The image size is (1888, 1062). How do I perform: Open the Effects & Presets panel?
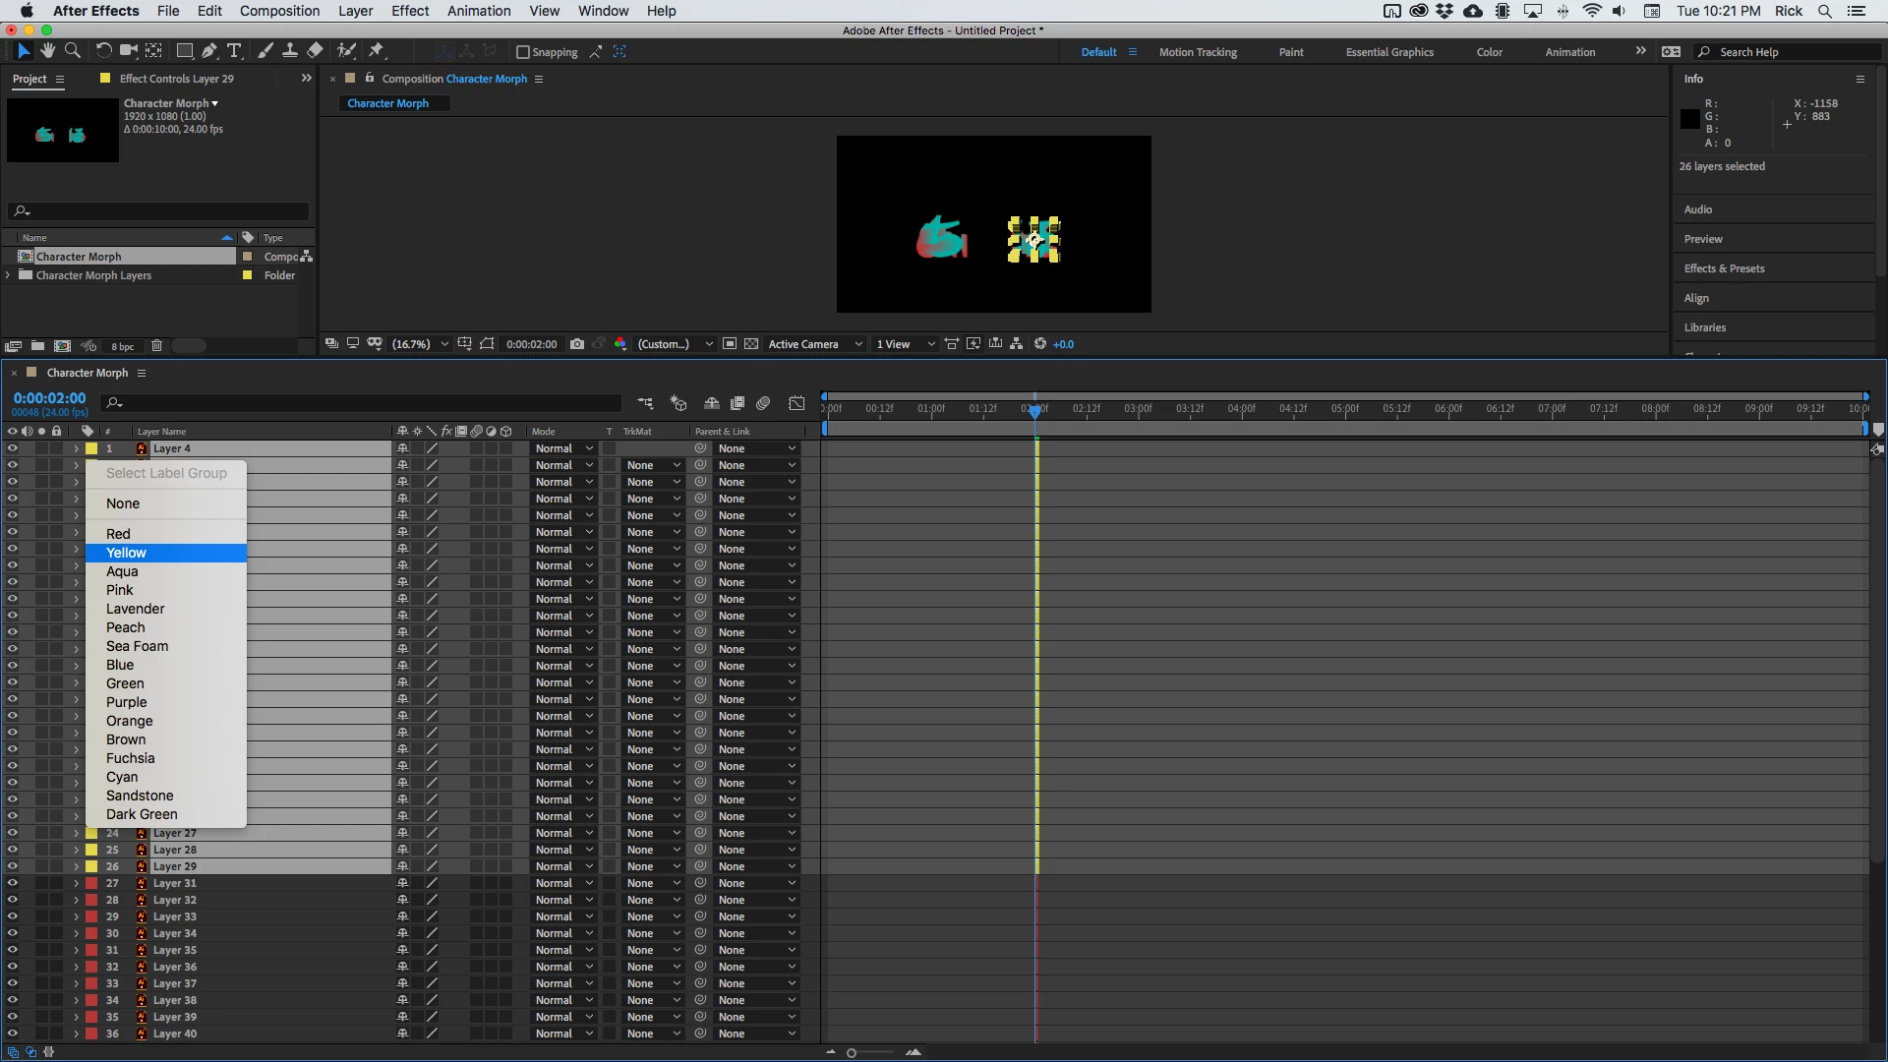(x=1724, y=268)
